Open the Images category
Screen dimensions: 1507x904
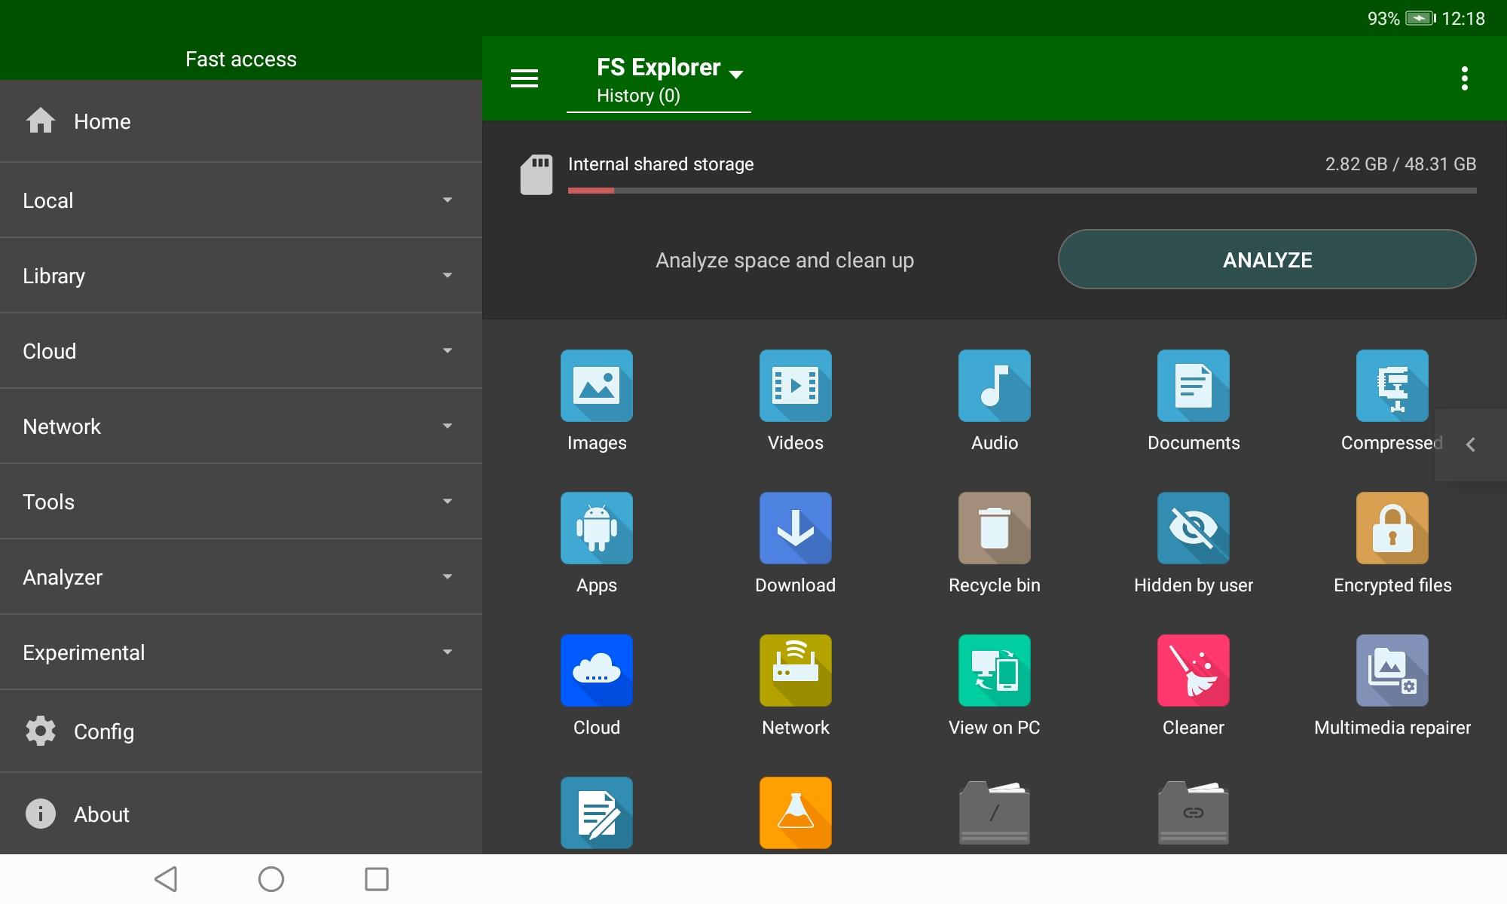coord(596,386)
